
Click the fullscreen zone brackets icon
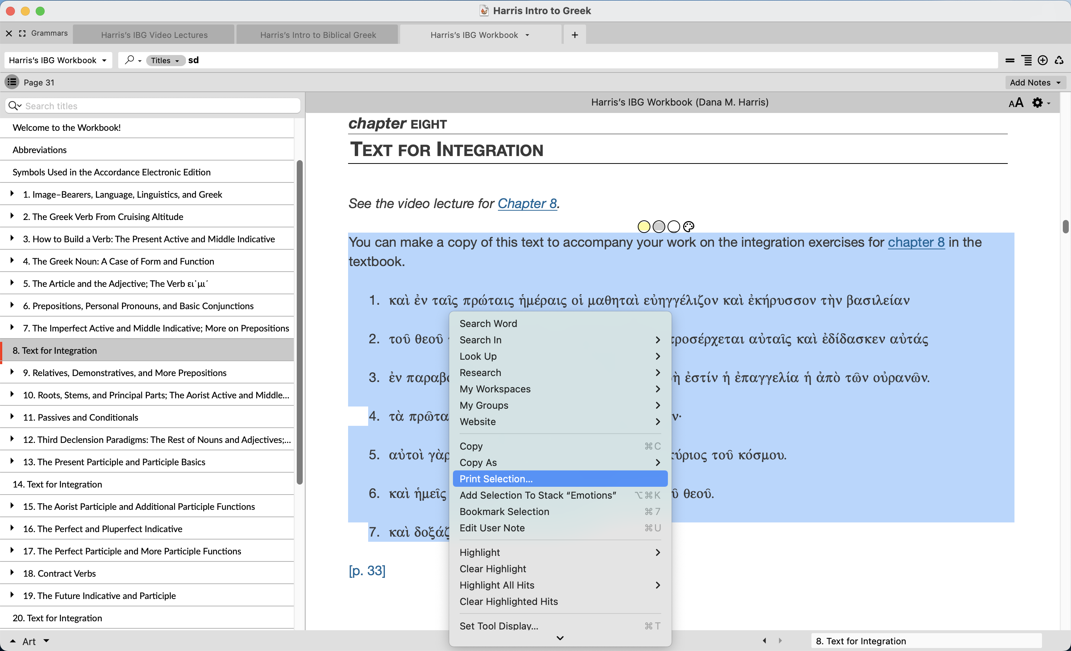[23, 33]
